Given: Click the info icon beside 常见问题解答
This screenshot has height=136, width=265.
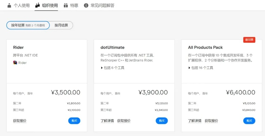Looking at the screenshot, I should (86, 5).
